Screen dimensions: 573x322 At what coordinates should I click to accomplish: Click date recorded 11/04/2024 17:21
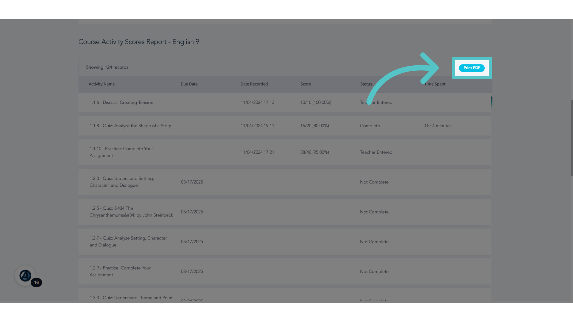point(257,152)
